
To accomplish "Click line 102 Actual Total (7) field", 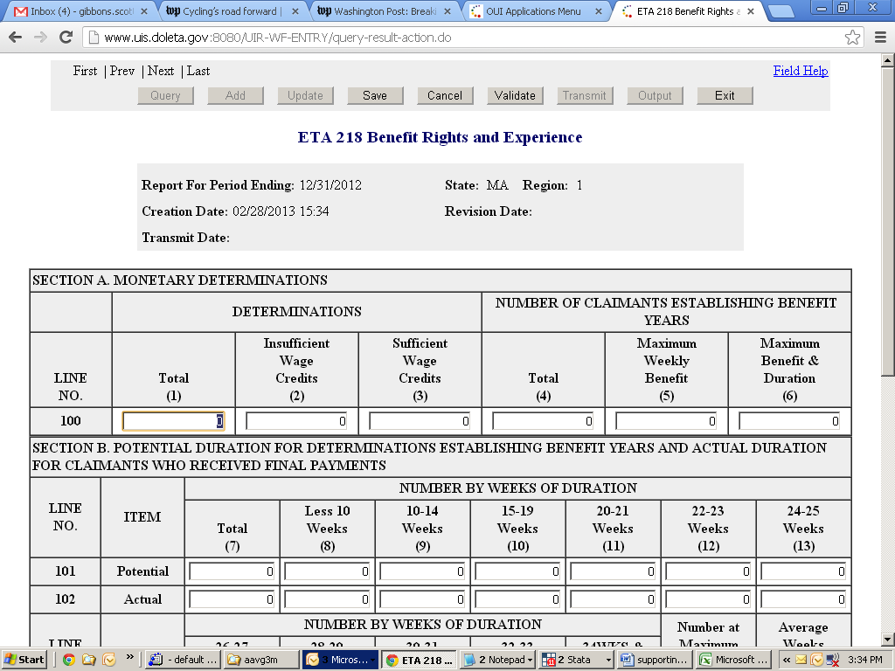I will coord(232,599).
